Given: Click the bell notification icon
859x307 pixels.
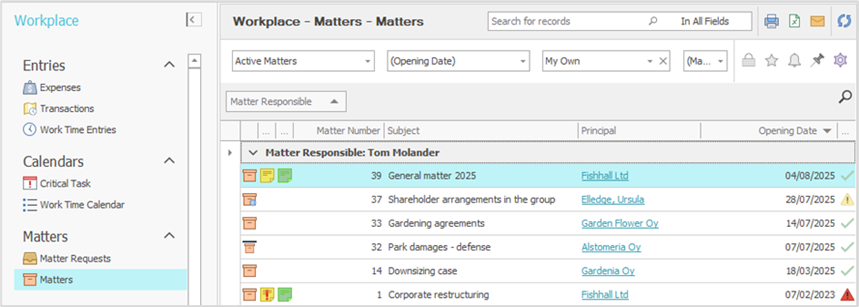Looking at the screenshot, I should pos(794,61).
